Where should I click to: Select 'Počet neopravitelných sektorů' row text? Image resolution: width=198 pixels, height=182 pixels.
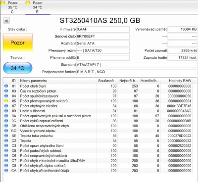44,156
